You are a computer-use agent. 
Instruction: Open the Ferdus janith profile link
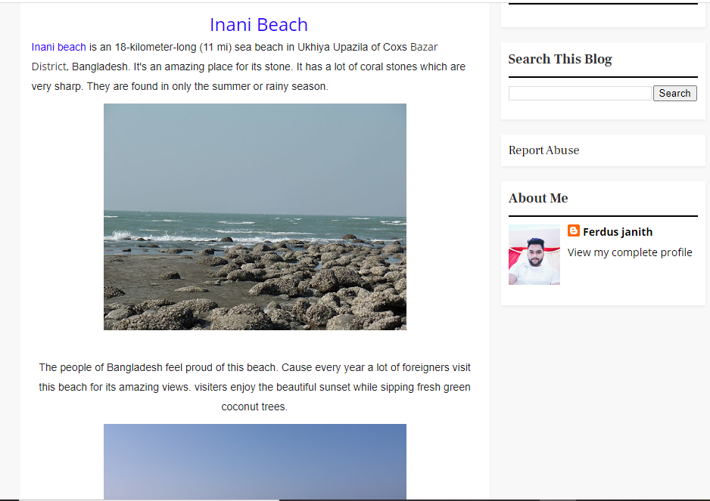click(617, 232)
